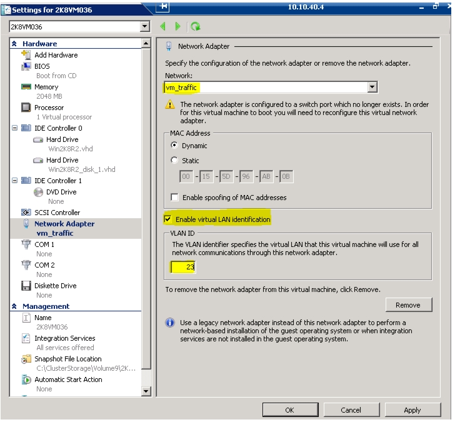Image resolution: width=455 pixels, height=427 pixels.
Task: Collapse the IDE Controller 1 node
Action: [x=14, y=180]
